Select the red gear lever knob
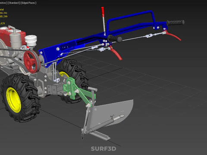The height and width of the screenshot is (155, 207). [103, 12]
